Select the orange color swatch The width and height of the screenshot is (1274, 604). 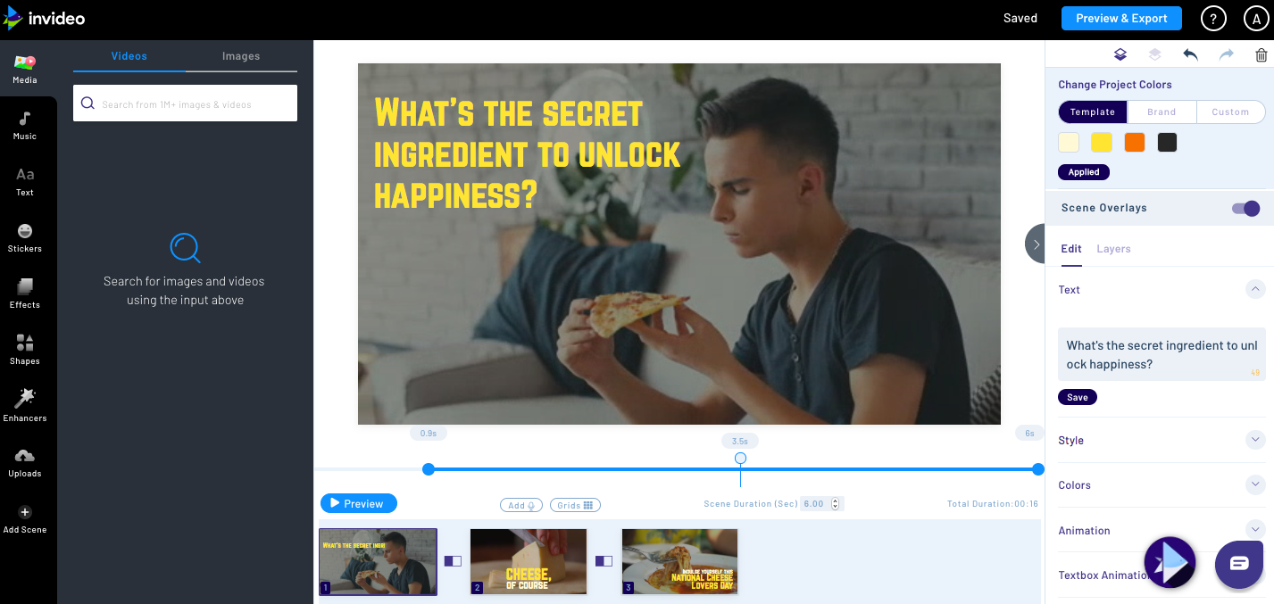point(1135,143)
